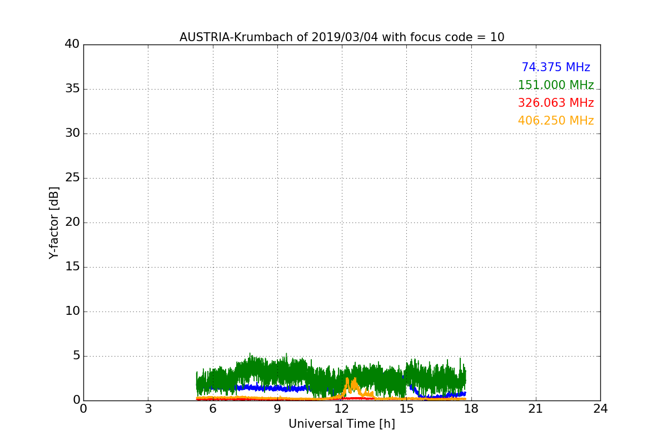Click the x-axis tick label 21
The height and width of the screenshot is (445, 667).
[x=536, y=409]
